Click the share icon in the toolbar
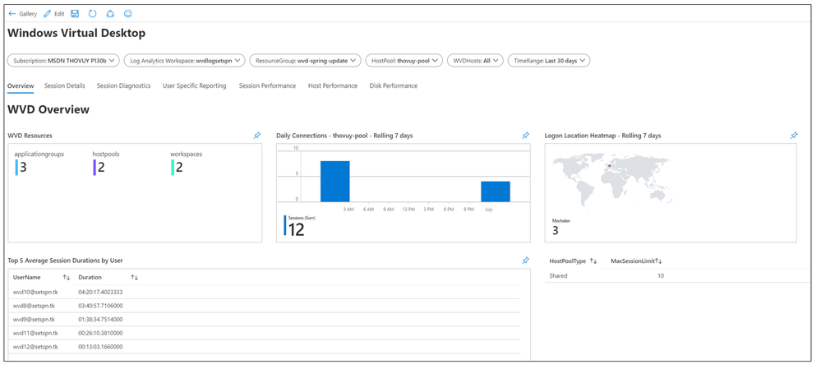Screen dimensions: 821x369 [x=110, y=14]
